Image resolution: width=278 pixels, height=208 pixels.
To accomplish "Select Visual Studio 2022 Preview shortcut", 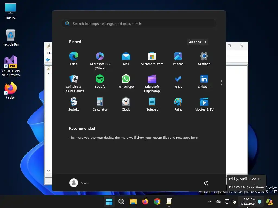I will pos(11,66).
